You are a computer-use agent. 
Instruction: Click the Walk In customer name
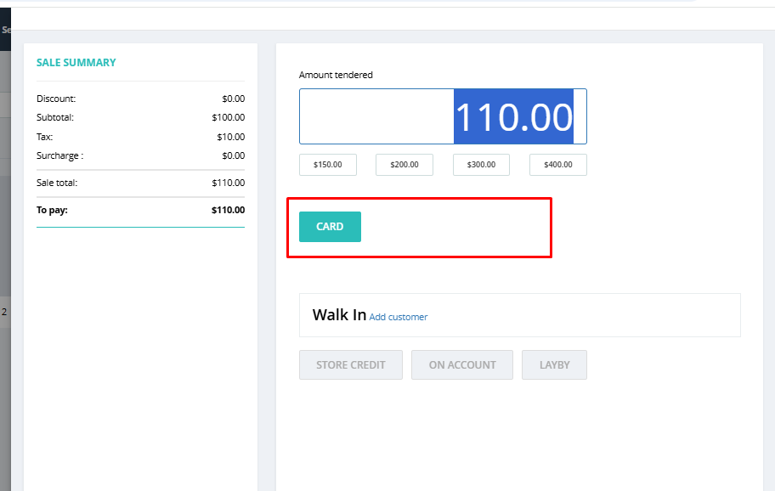pos(339,315)
